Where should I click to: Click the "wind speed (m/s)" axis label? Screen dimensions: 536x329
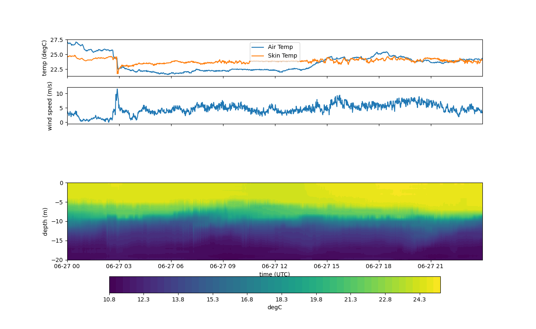pos(49,106)
